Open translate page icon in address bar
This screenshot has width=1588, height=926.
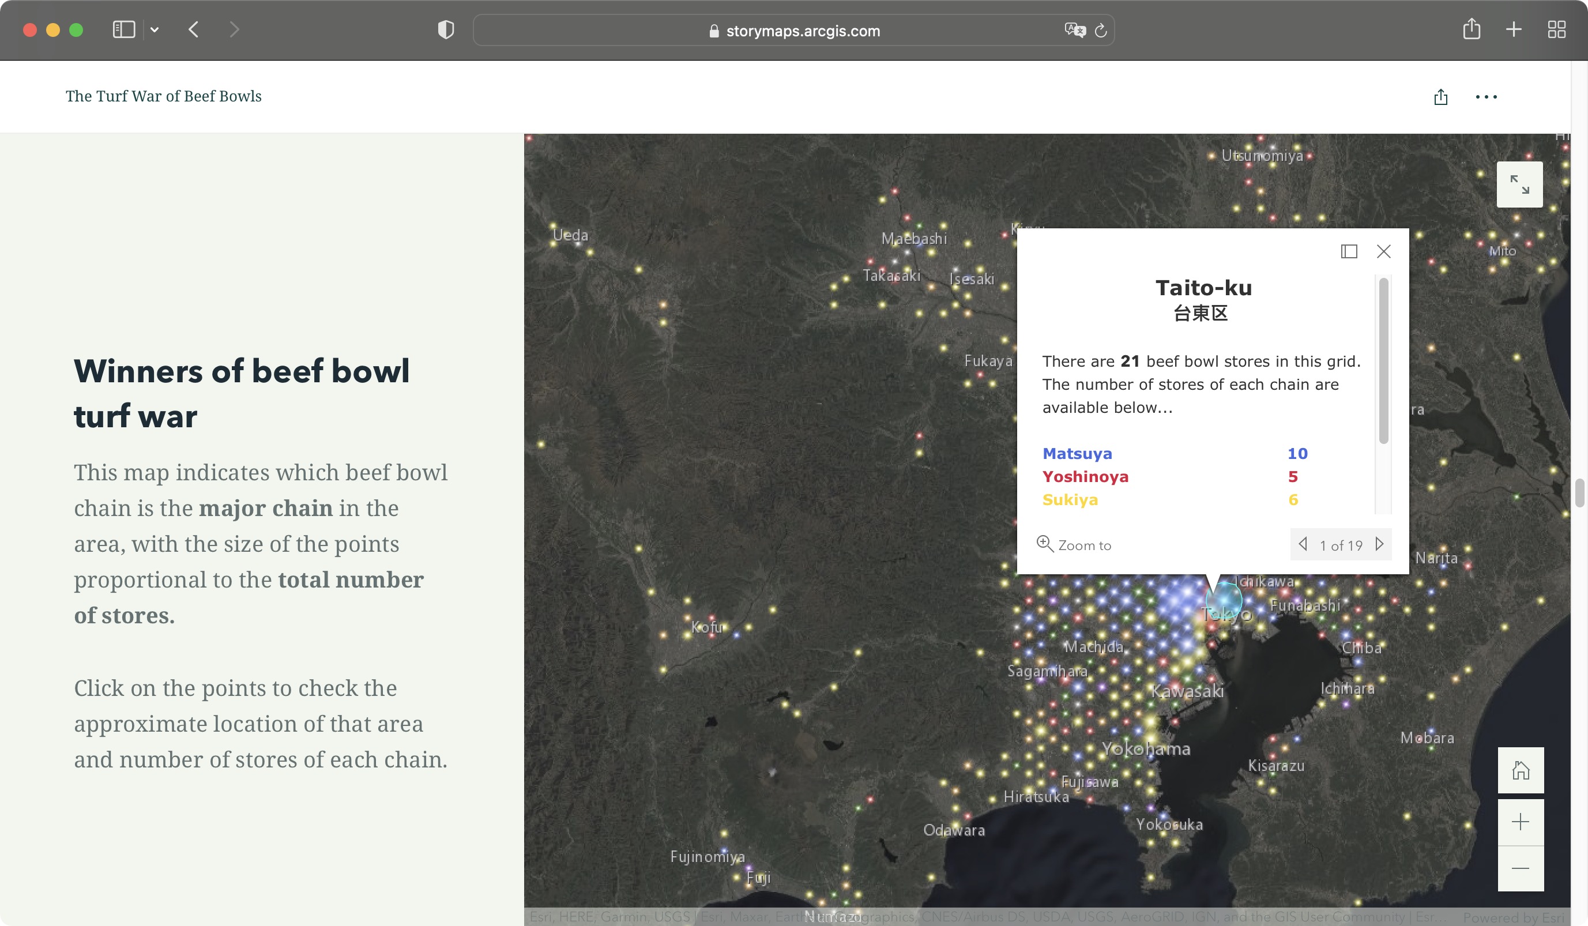point(1074,30)
